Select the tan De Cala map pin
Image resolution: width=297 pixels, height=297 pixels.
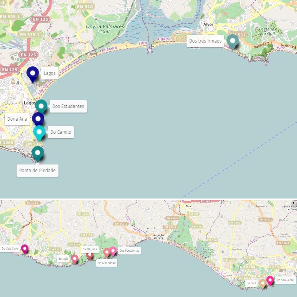pyautogui.click(x=262, y=284)
